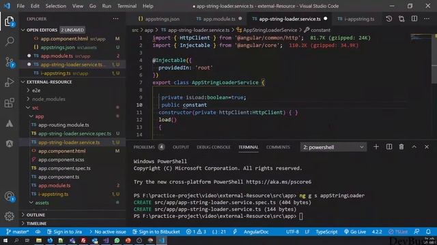
Task: Open the Extensions view
Action: click(9, 103)
